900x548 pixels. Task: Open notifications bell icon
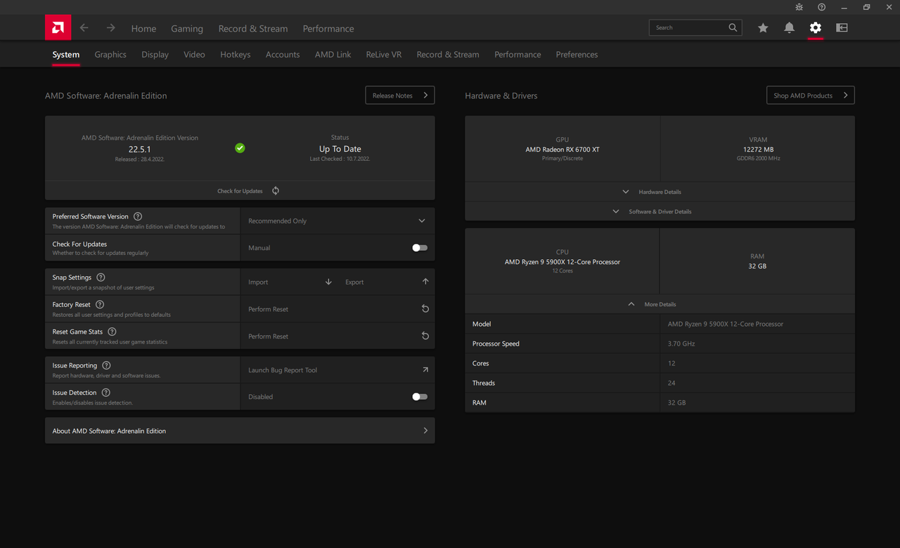pyautogui.click(x=789, y=27)
